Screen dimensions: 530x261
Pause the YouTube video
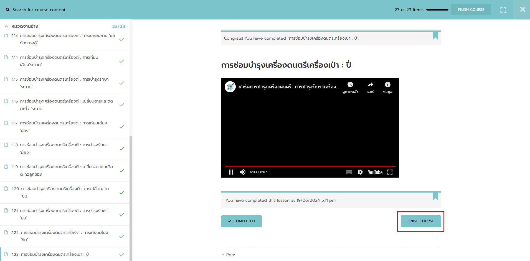coord(231,172)
